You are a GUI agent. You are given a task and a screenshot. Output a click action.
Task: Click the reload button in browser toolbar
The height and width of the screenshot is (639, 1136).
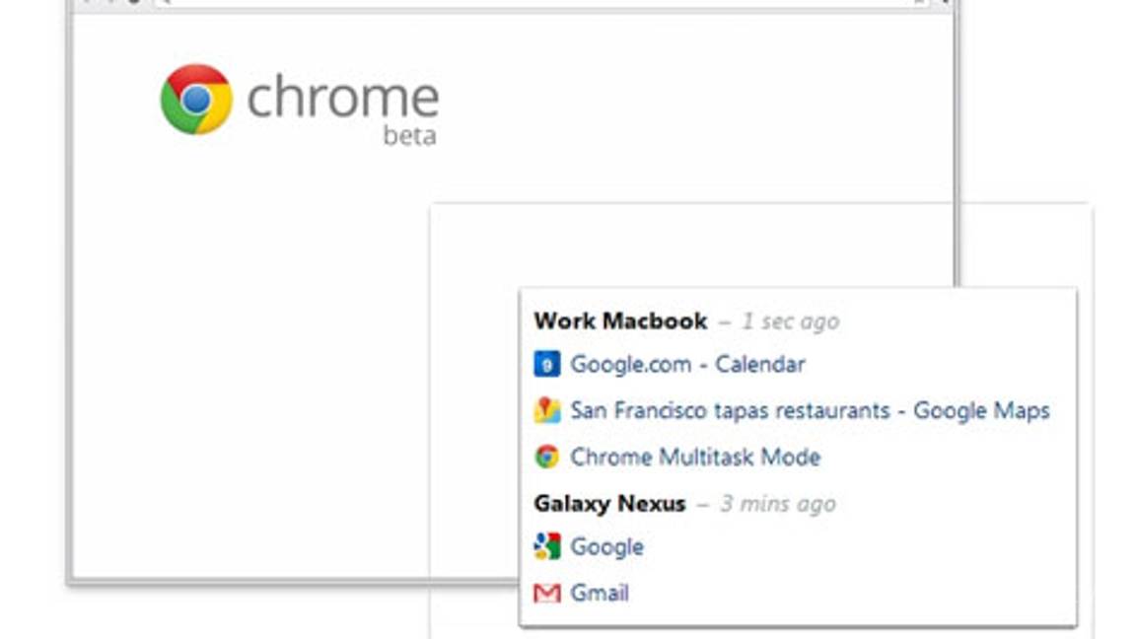coord(135,2)
